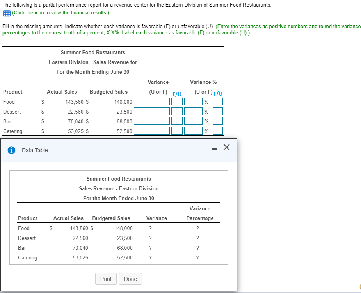Viewport: 361px width, 293px height.
Task: Click the Dessert variance input field
Action: coord(152,111)
